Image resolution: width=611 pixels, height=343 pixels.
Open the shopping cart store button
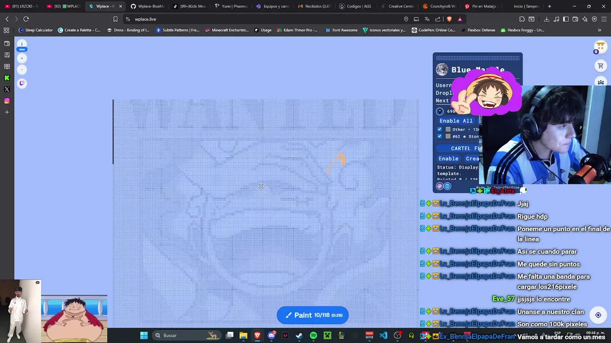tap(600, 66)
